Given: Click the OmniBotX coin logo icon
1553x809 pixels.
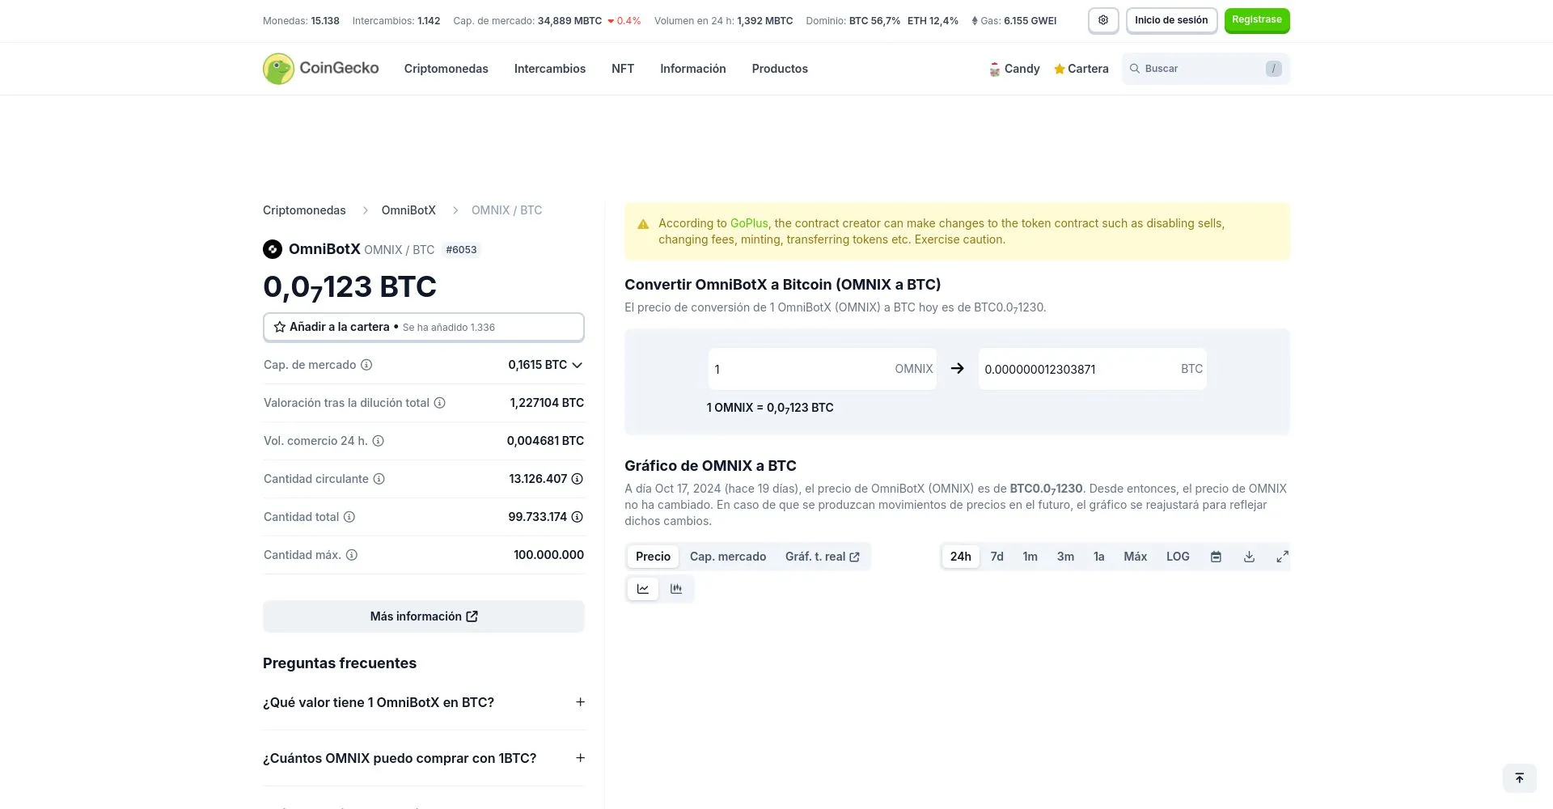Looking at the screenshot, I should point(273,249).
